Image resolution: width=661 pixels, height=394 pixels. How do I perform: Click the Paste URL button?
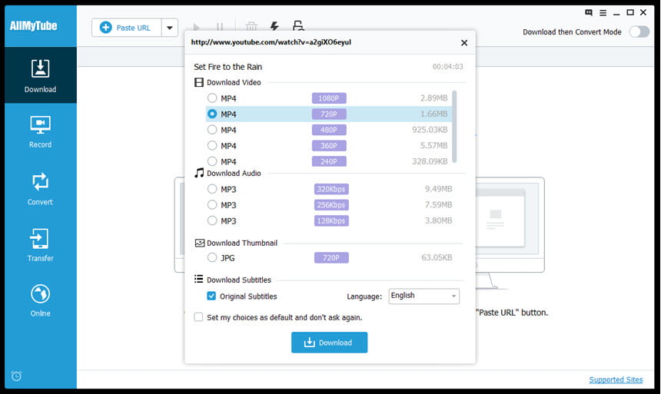pyautogui.click(x=127, y=28)
